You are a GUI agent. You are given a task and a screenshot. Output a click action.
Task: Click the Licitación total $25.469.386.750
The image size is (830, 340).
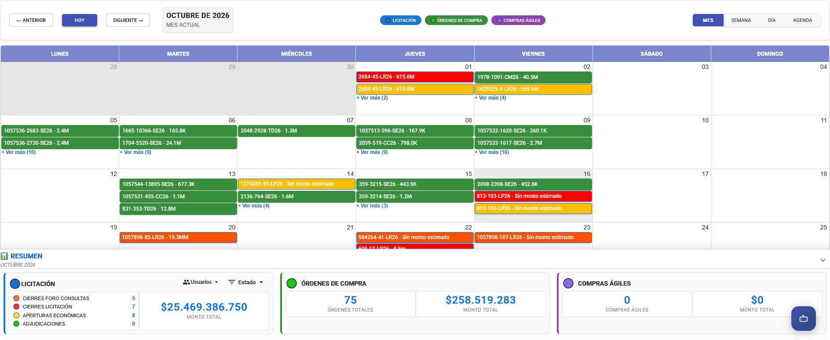click(x=204, y=307)
